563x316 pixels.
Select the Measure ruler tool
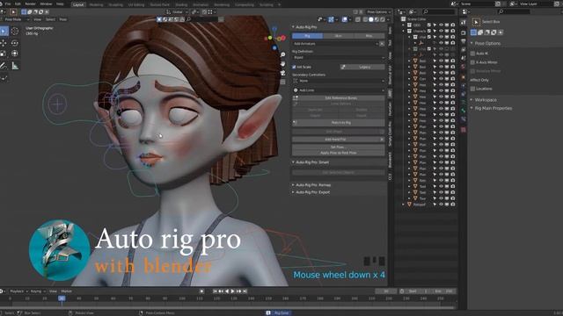[15, 66]
